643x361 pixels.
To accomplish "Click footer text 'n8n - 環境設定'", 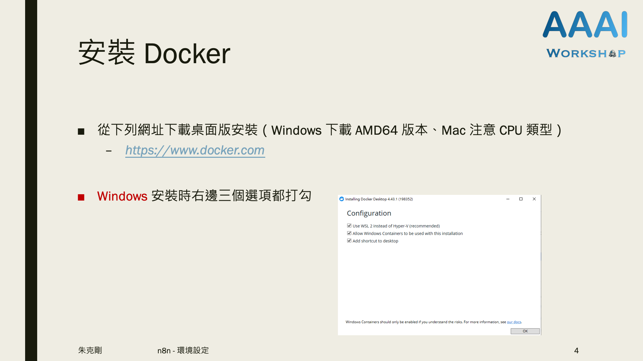I will [x=183, y=350].
